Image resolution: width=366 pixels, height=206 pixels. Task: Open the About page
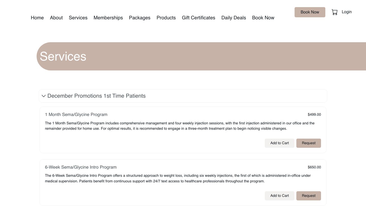pyautogui.click(x=56, y=18)
